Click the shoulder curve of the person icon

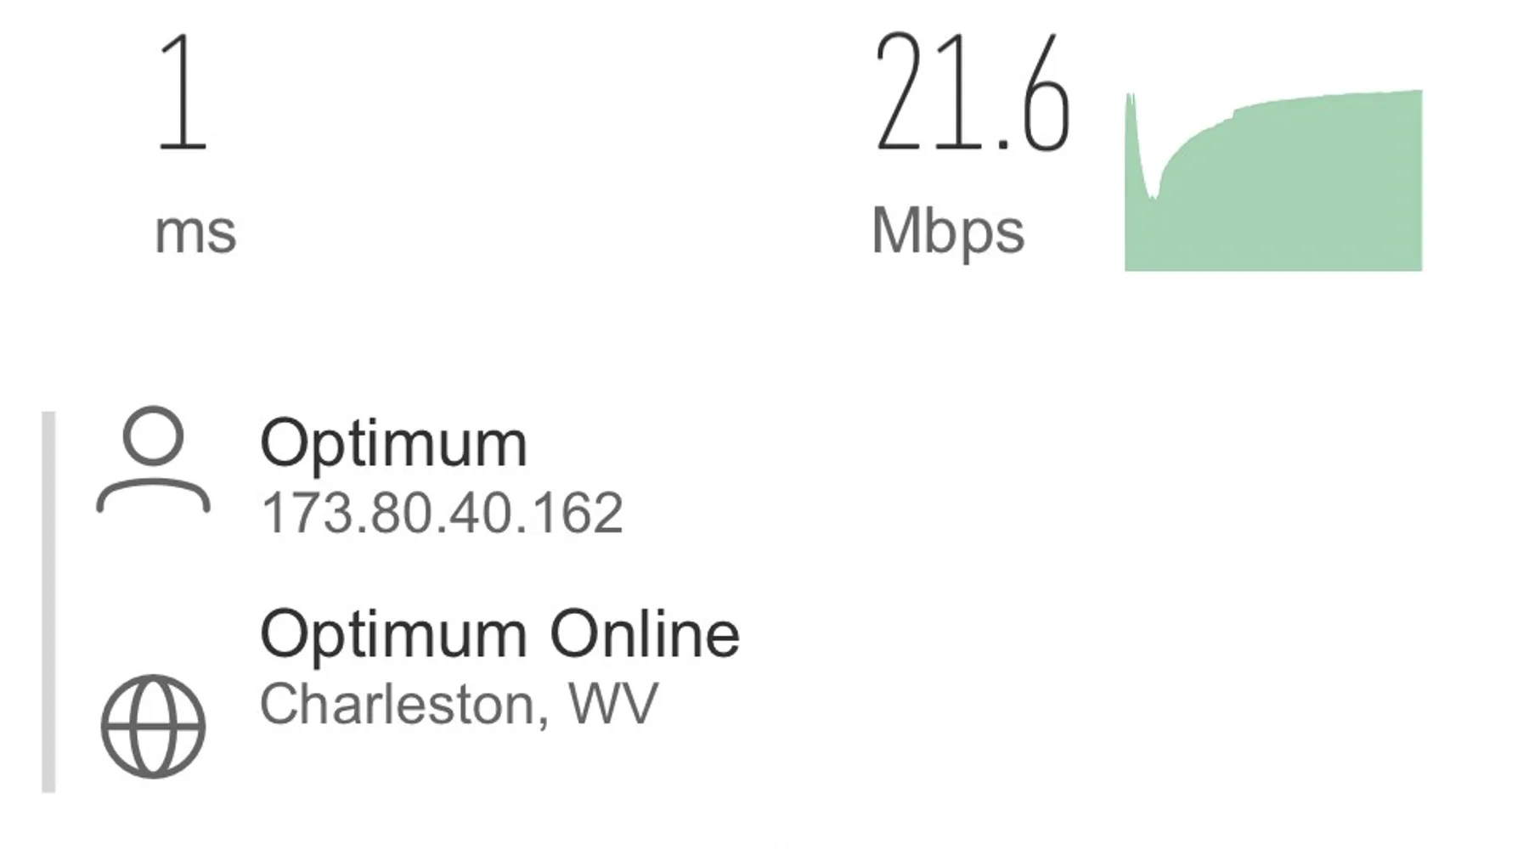pos(153,497)
